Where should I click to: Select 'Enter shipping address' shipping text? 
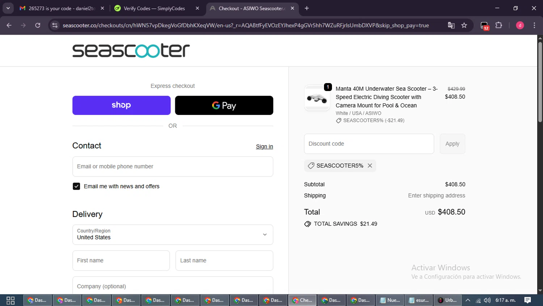pos(437,195)
